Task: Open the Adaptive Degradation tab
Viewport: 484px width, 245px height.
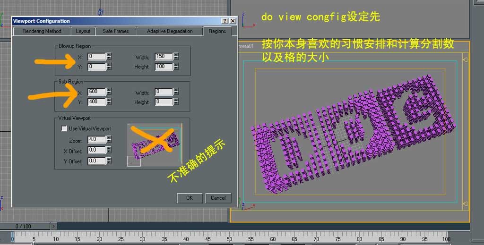Action: [x=170, y=31]
